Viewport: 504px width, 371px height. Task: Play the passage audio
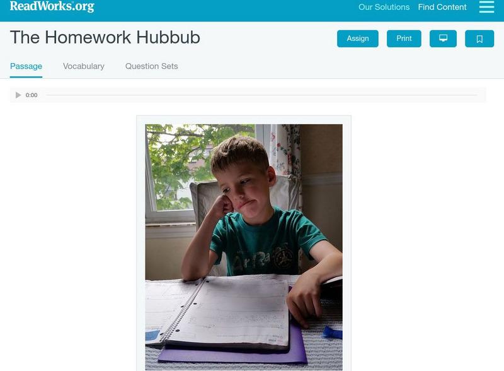18,95
